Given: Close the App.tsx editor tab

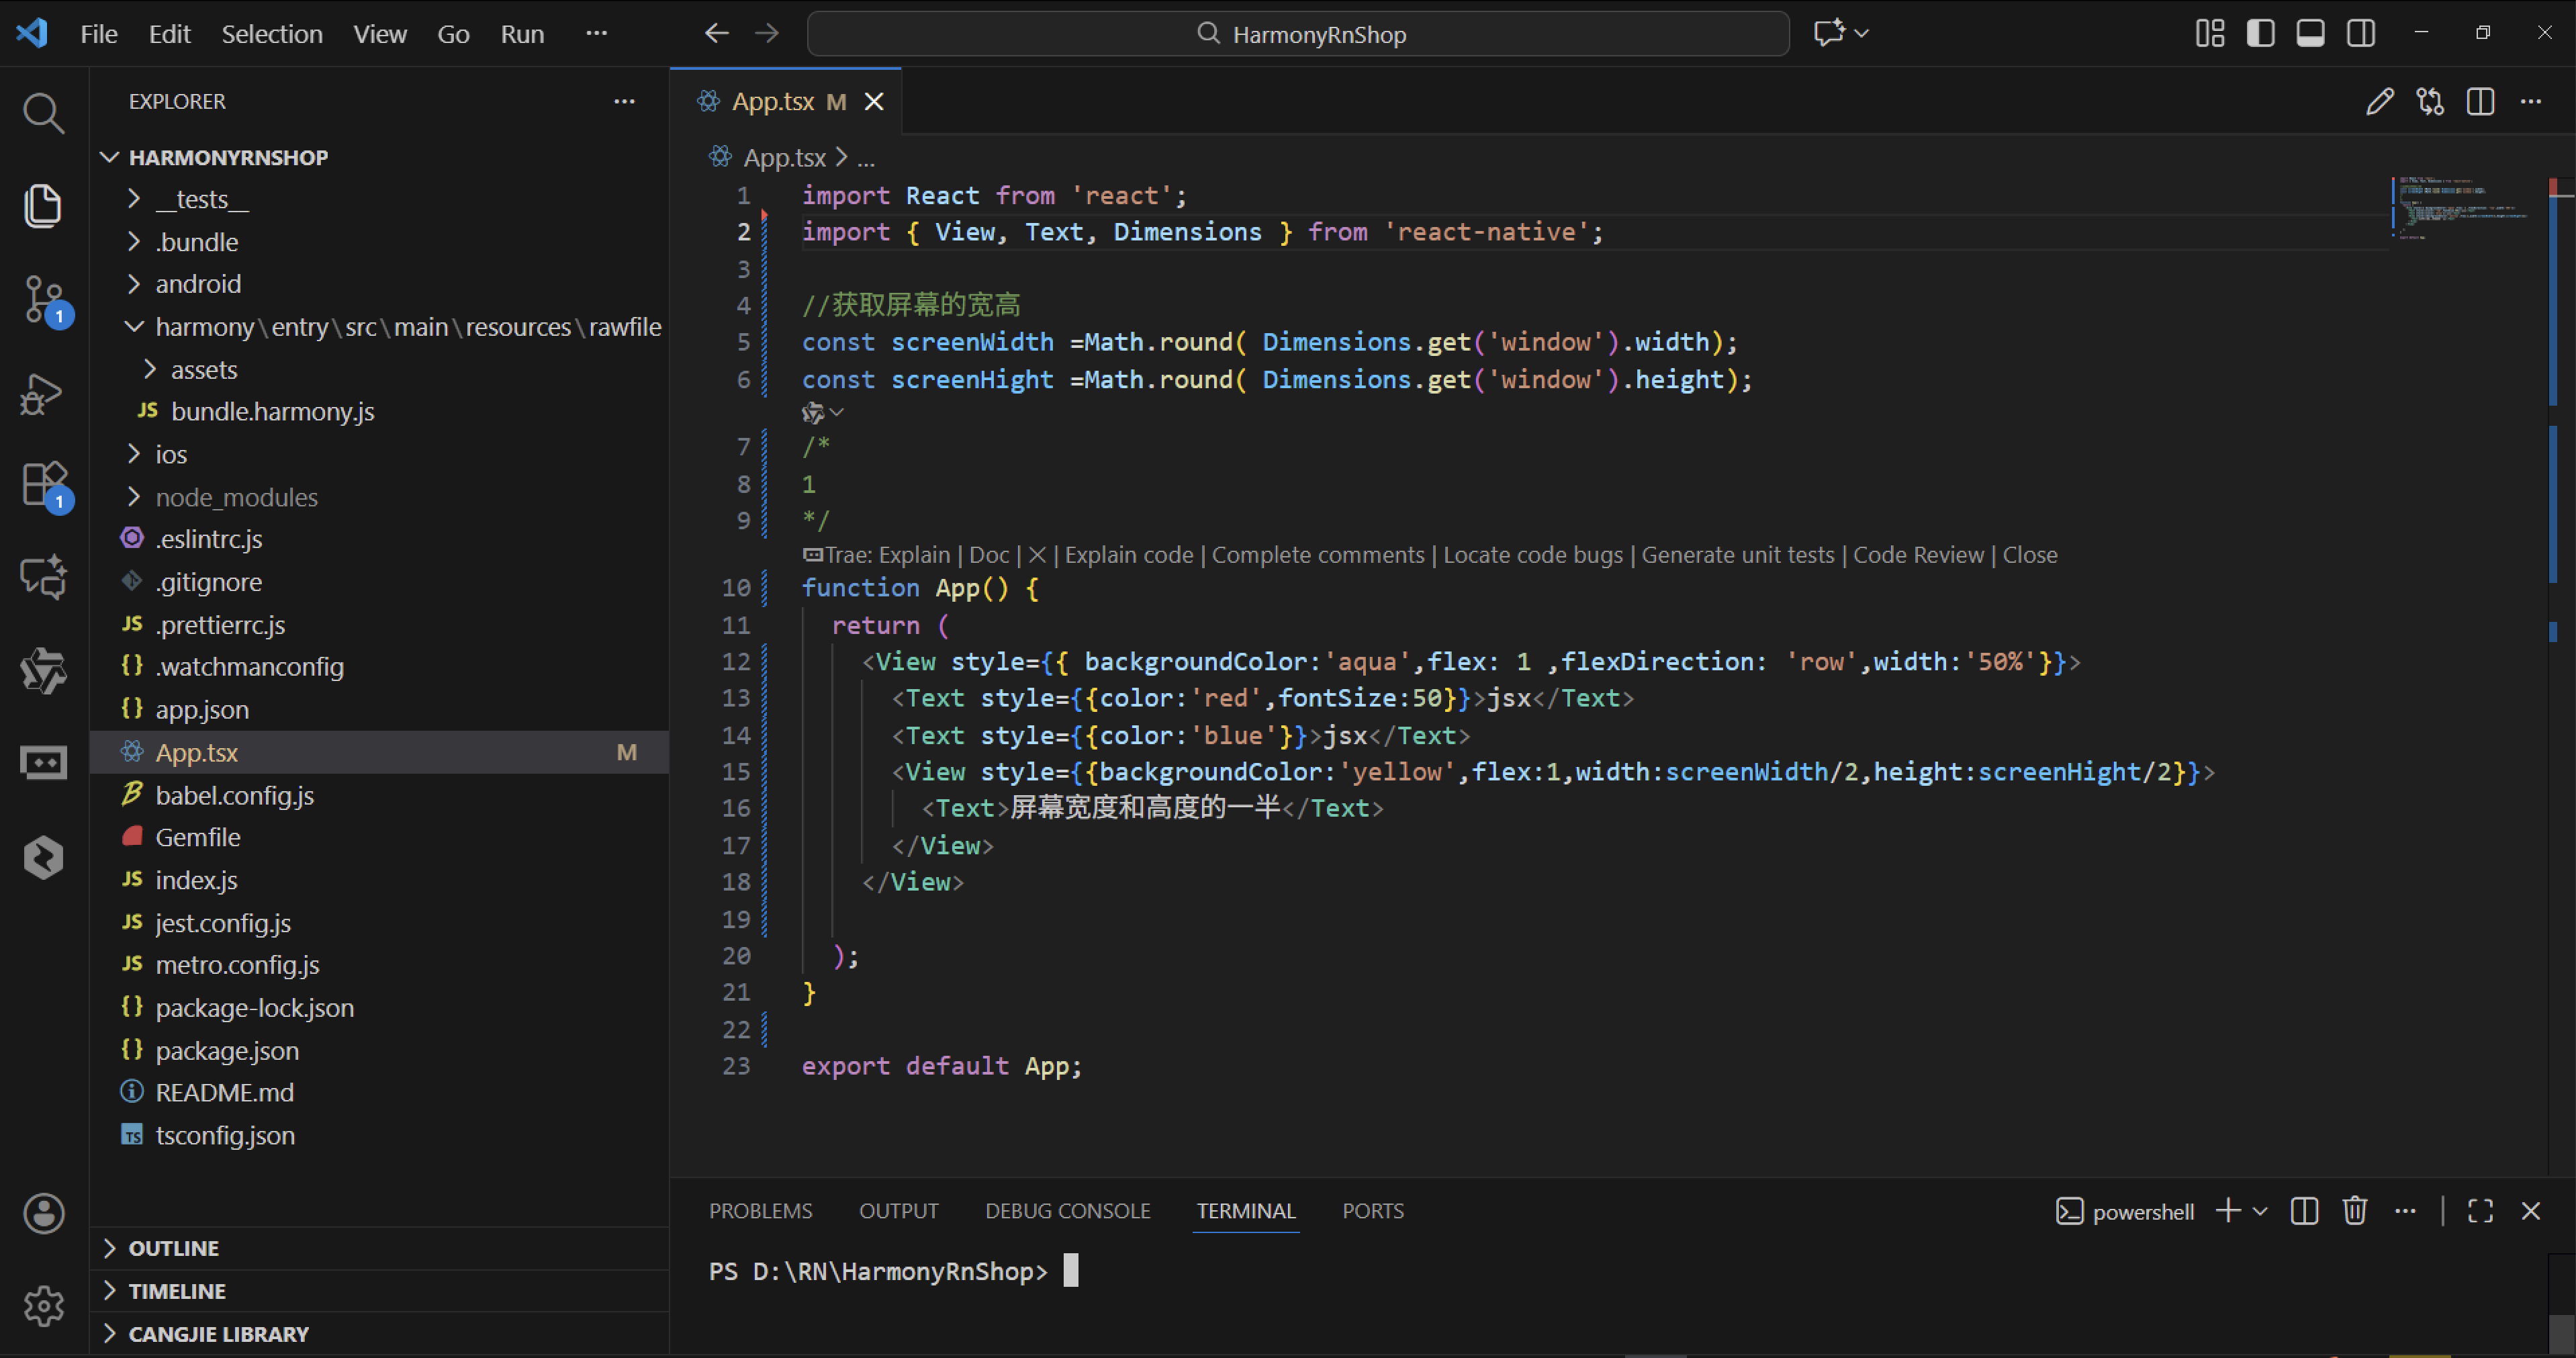Looking at the screenshot, I should (x=874, y=101).
